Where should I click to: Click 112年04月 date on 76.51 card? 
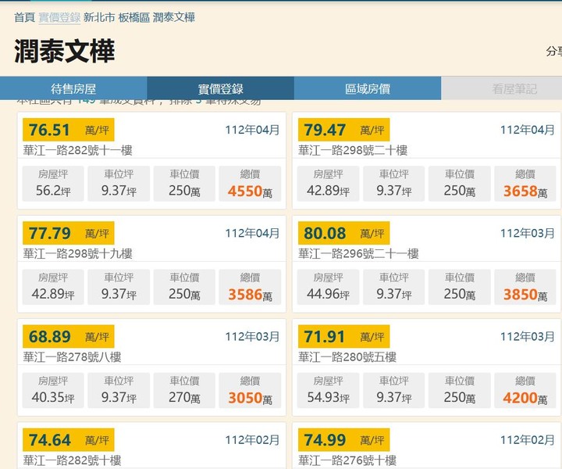pyautogui.click(x=252, y=130)
